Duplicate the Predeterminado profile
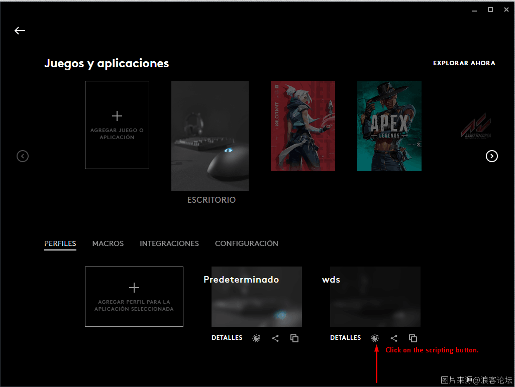Image resolution: width=515 pixels, height=387 pixels. tap(294, 338)
